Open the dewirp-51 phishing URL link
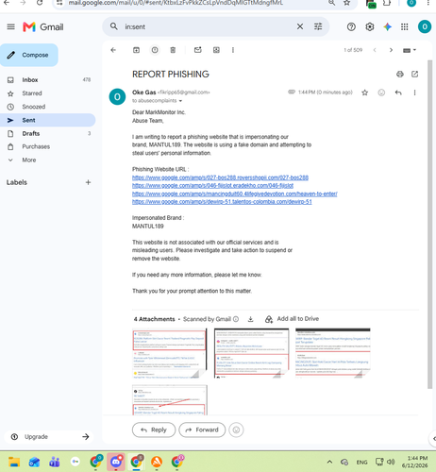Screen dimensions: 436x472 tap(222, 202)
